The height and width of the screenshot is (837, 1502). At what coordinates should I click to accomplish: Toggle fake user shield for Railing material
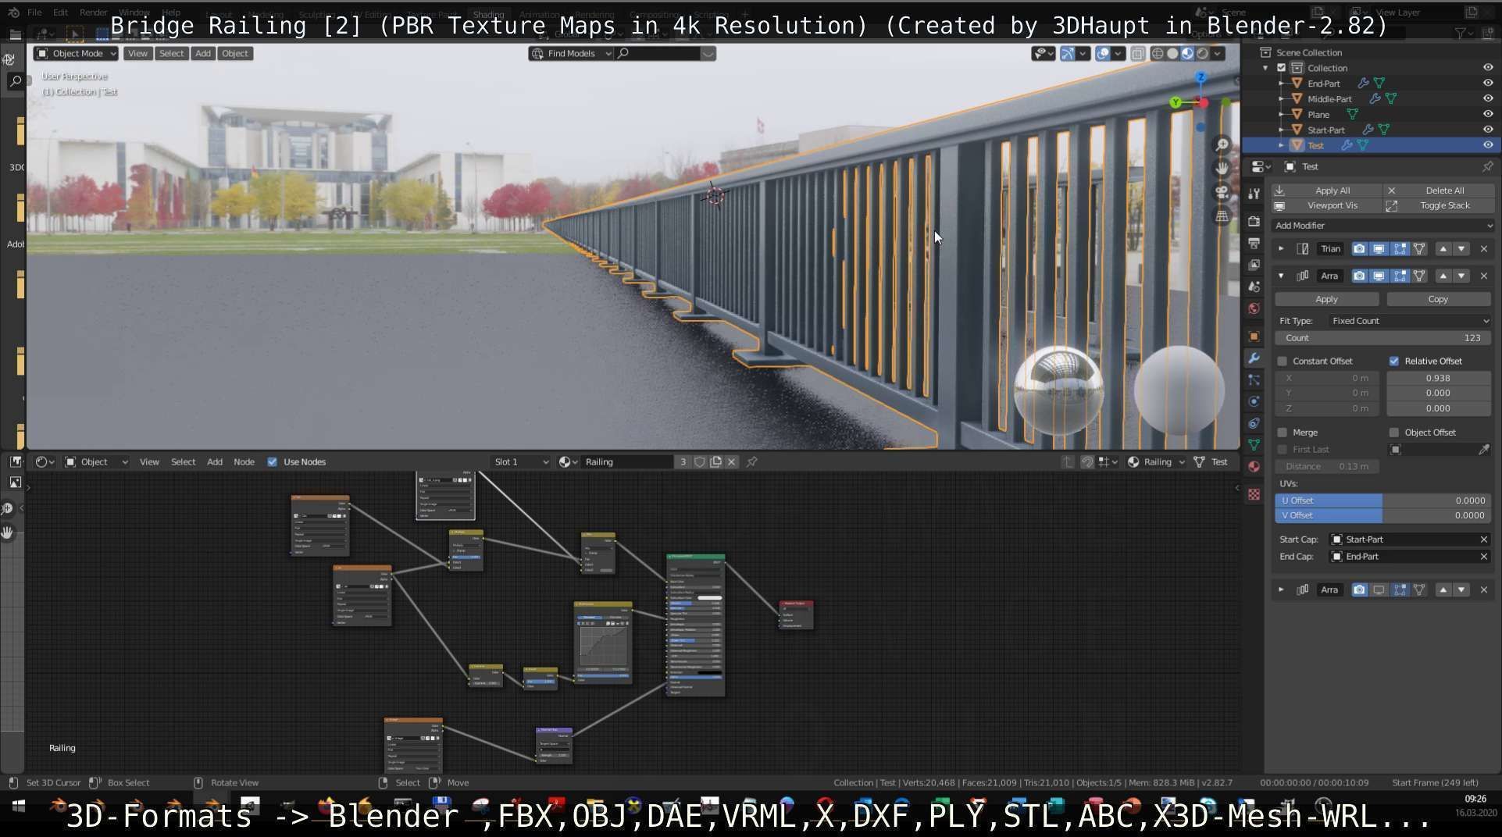[700, 462]
